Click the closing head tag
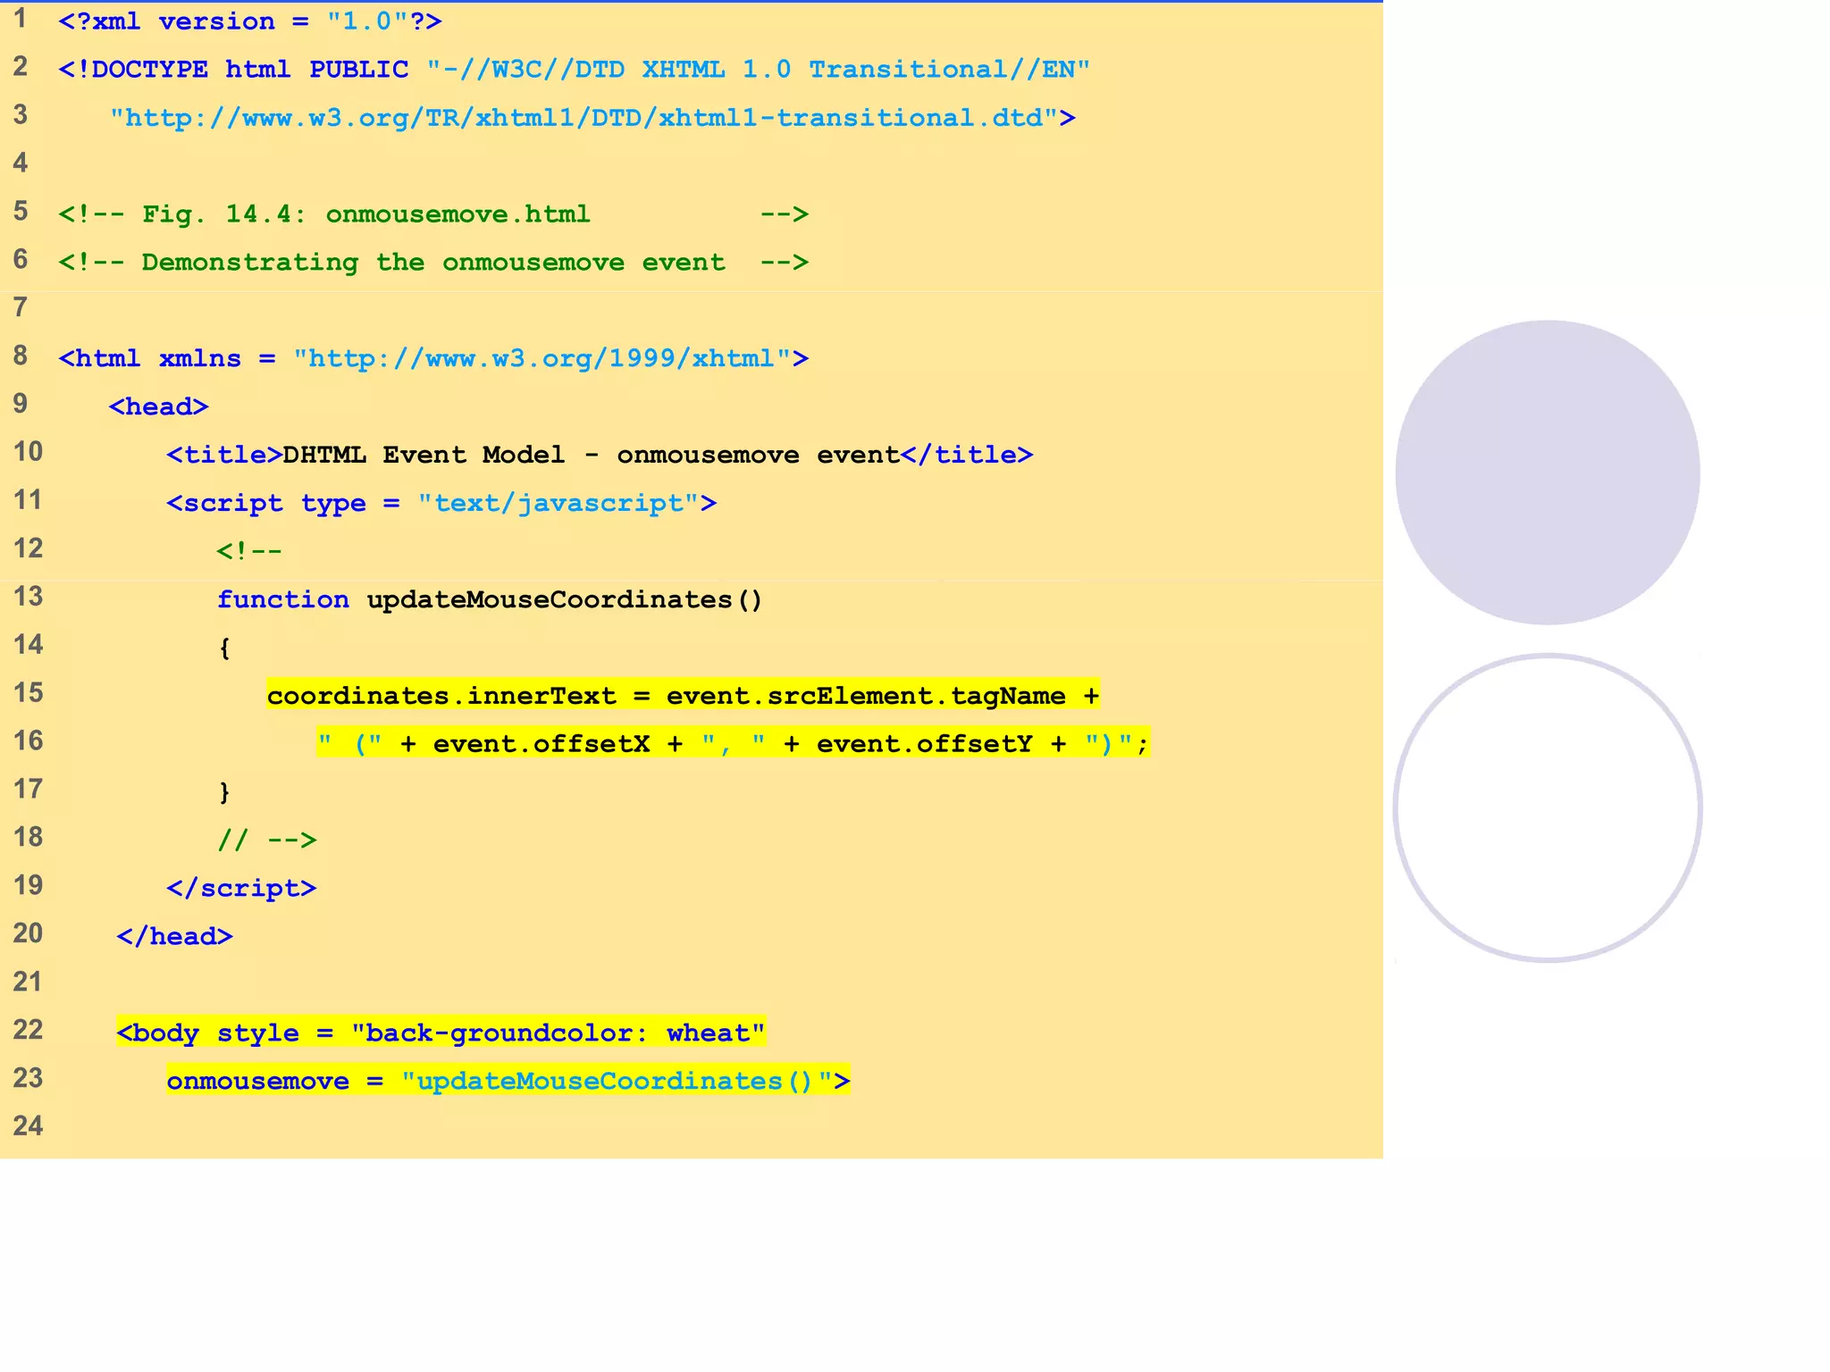 coord(174,937)
